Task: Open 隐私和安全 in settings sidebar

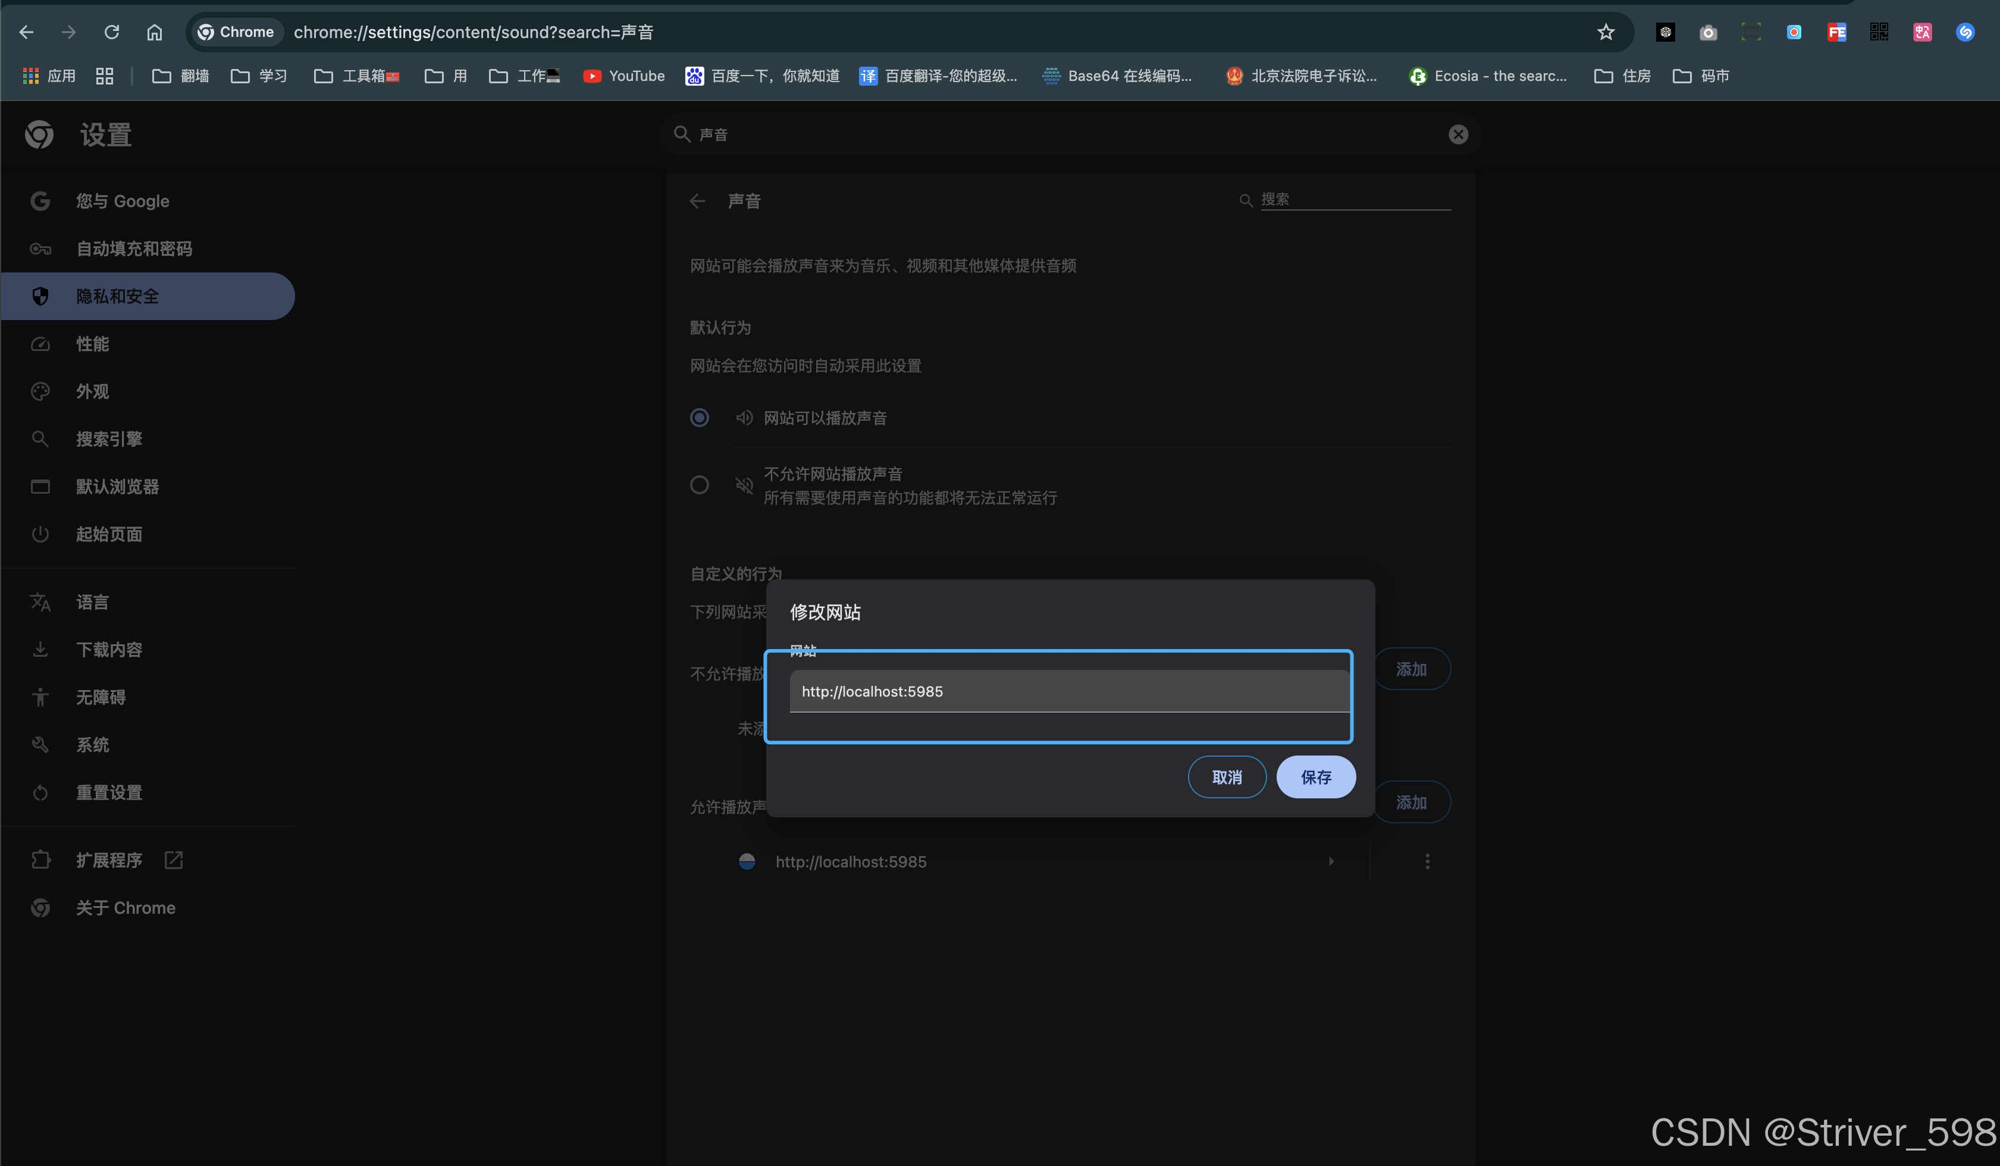Action: tap(117, 296)
